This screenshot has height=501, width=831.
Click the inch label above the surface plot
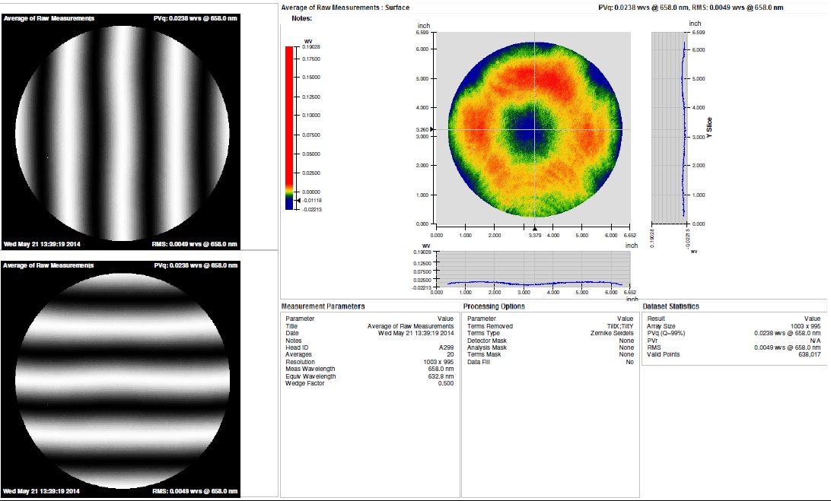click(x=423, y=25)
